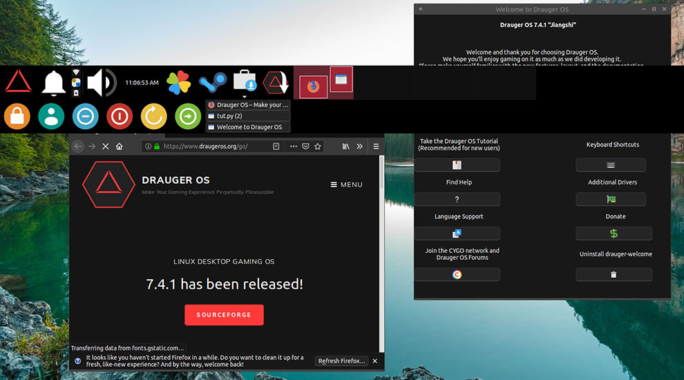
Task: Show site information in Firefox address bar
Action: tap(149, 146)
